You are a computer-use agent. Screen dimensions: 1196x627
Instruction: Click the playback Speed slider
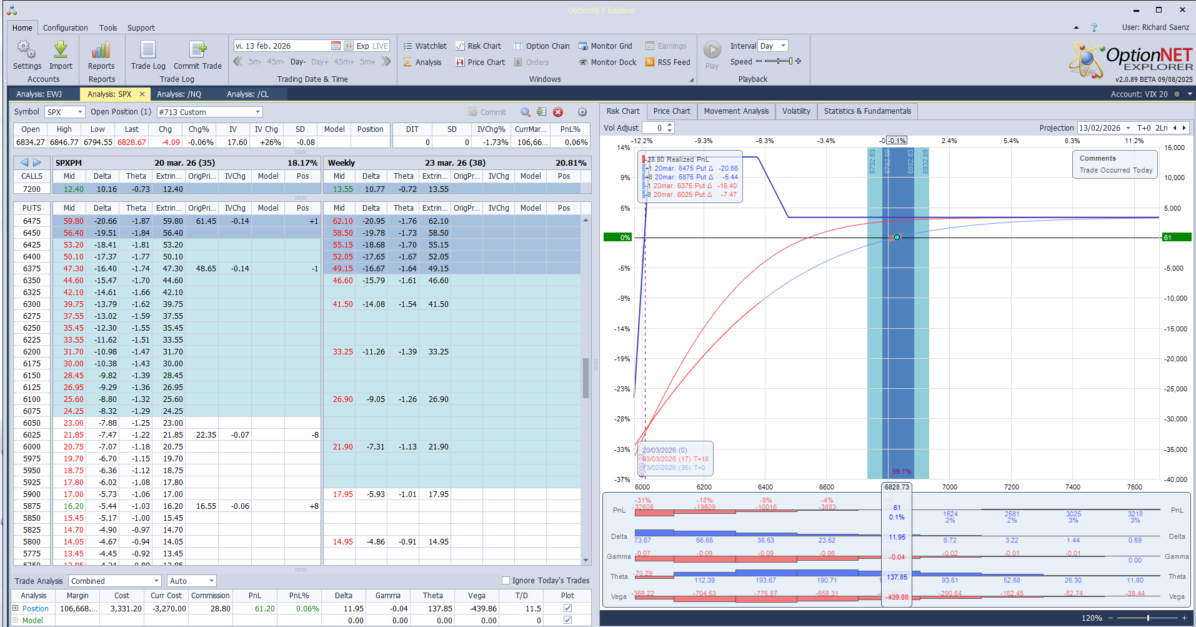pos(778,61)
